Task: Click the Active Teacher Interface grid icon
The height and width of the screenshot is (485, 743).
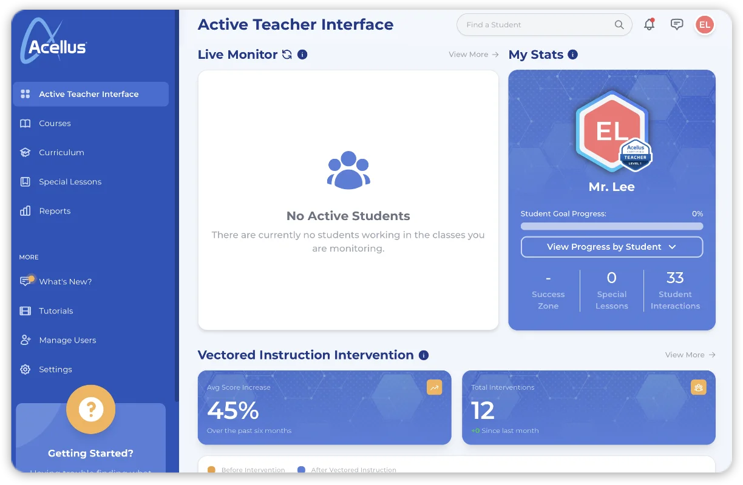Action: 25,94
